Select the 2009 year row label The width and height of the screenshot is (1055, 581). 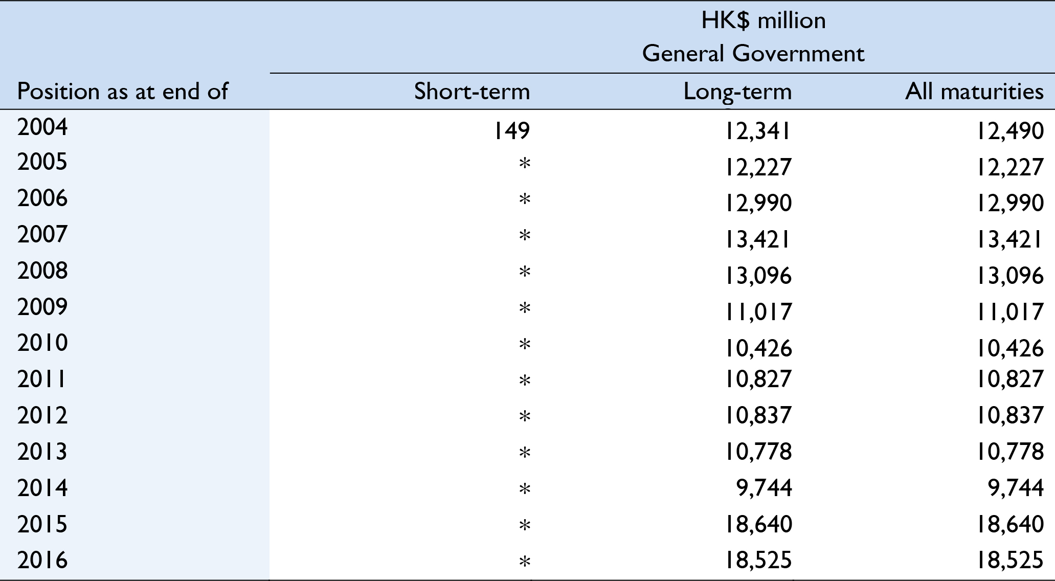pyautogui.click(x=42, y=307)
